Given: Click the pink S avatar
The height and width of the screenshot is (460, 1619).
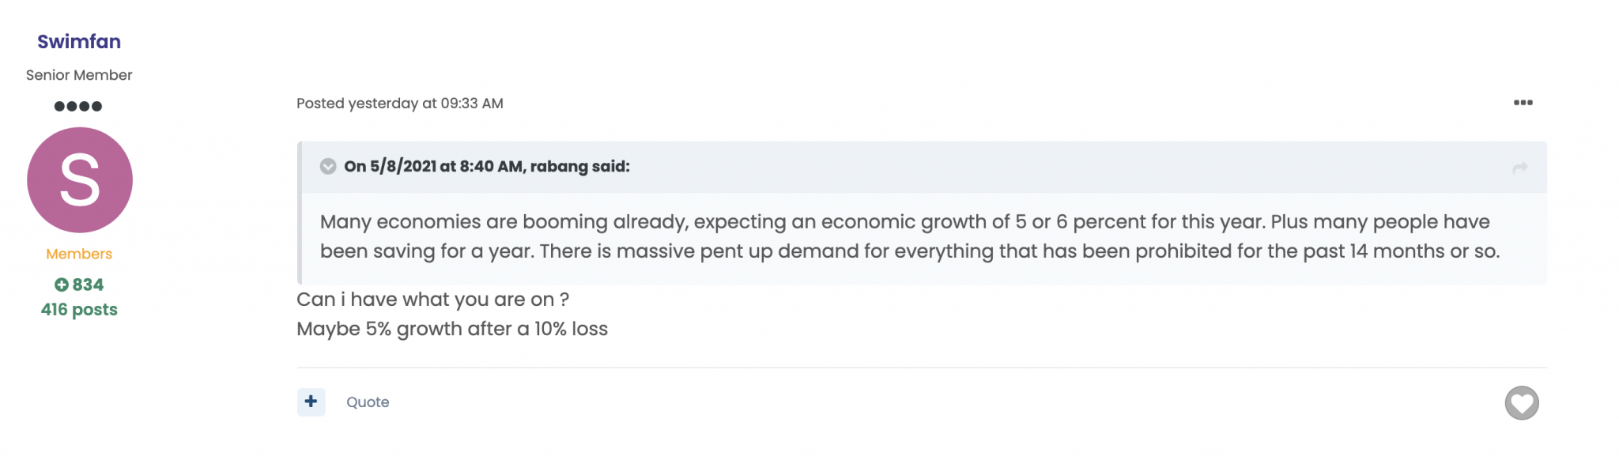Looking at the screenshot, I should [80, 180].
